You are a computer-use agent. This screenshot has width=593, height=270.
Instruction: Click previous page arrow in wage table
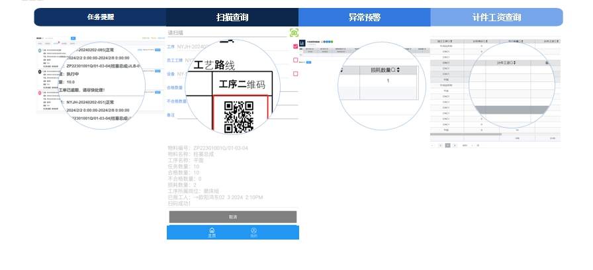pos(441,145)
